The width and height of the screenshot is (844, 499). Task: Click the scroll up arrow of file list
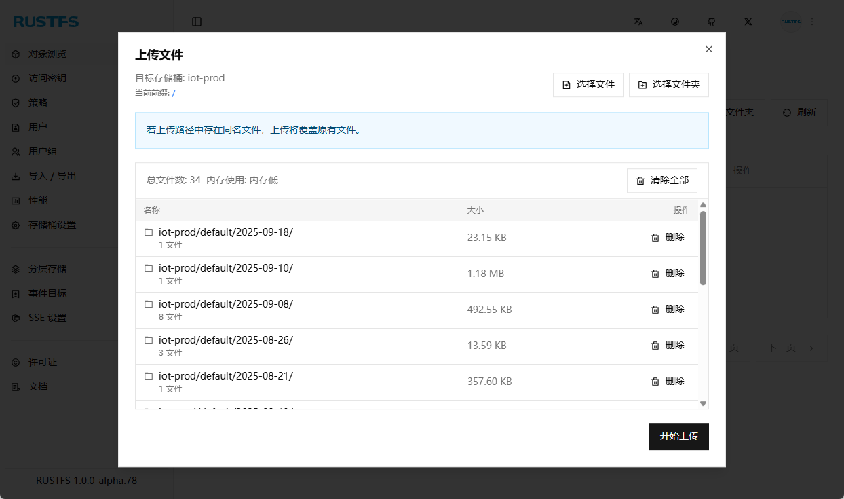click(x=703, y=205)
